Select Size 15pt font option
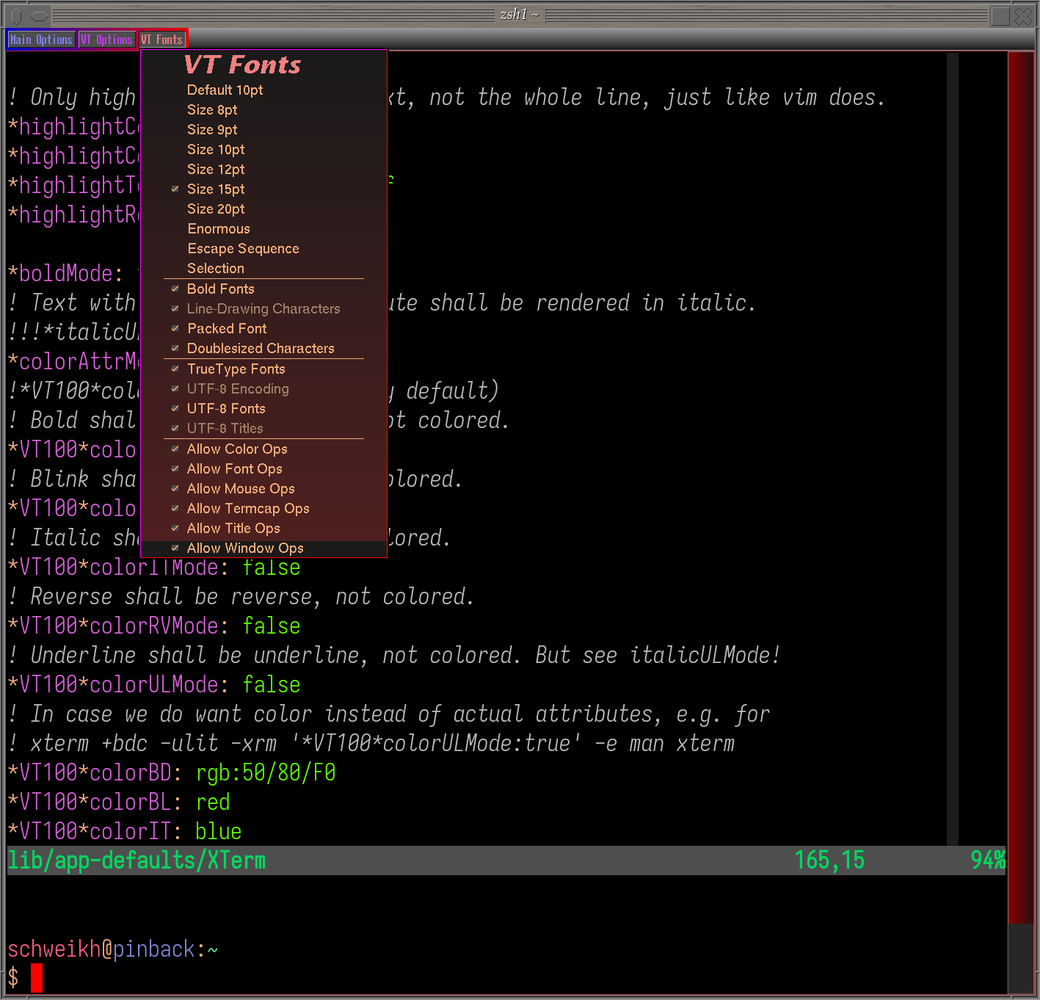This screenshot has width=1040, height=1000. pos(216,189)
